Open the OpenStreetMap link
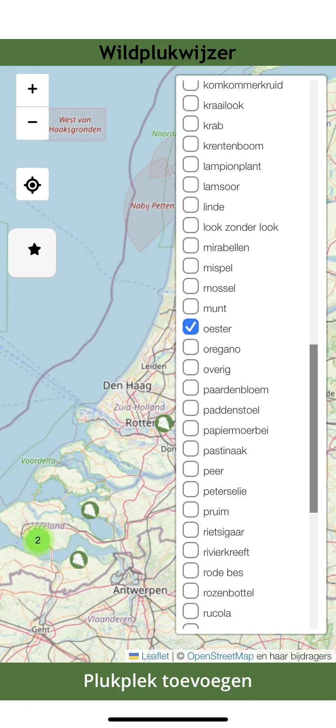The height and width of the screenshot is (728, 336). tap(220, 656)
